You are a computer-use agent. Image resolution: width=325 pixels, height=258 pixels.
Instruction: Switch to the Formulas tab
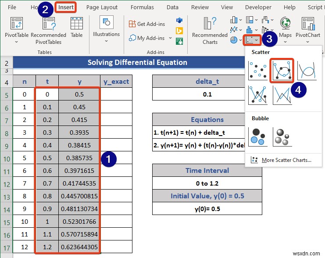coord(142,7)
